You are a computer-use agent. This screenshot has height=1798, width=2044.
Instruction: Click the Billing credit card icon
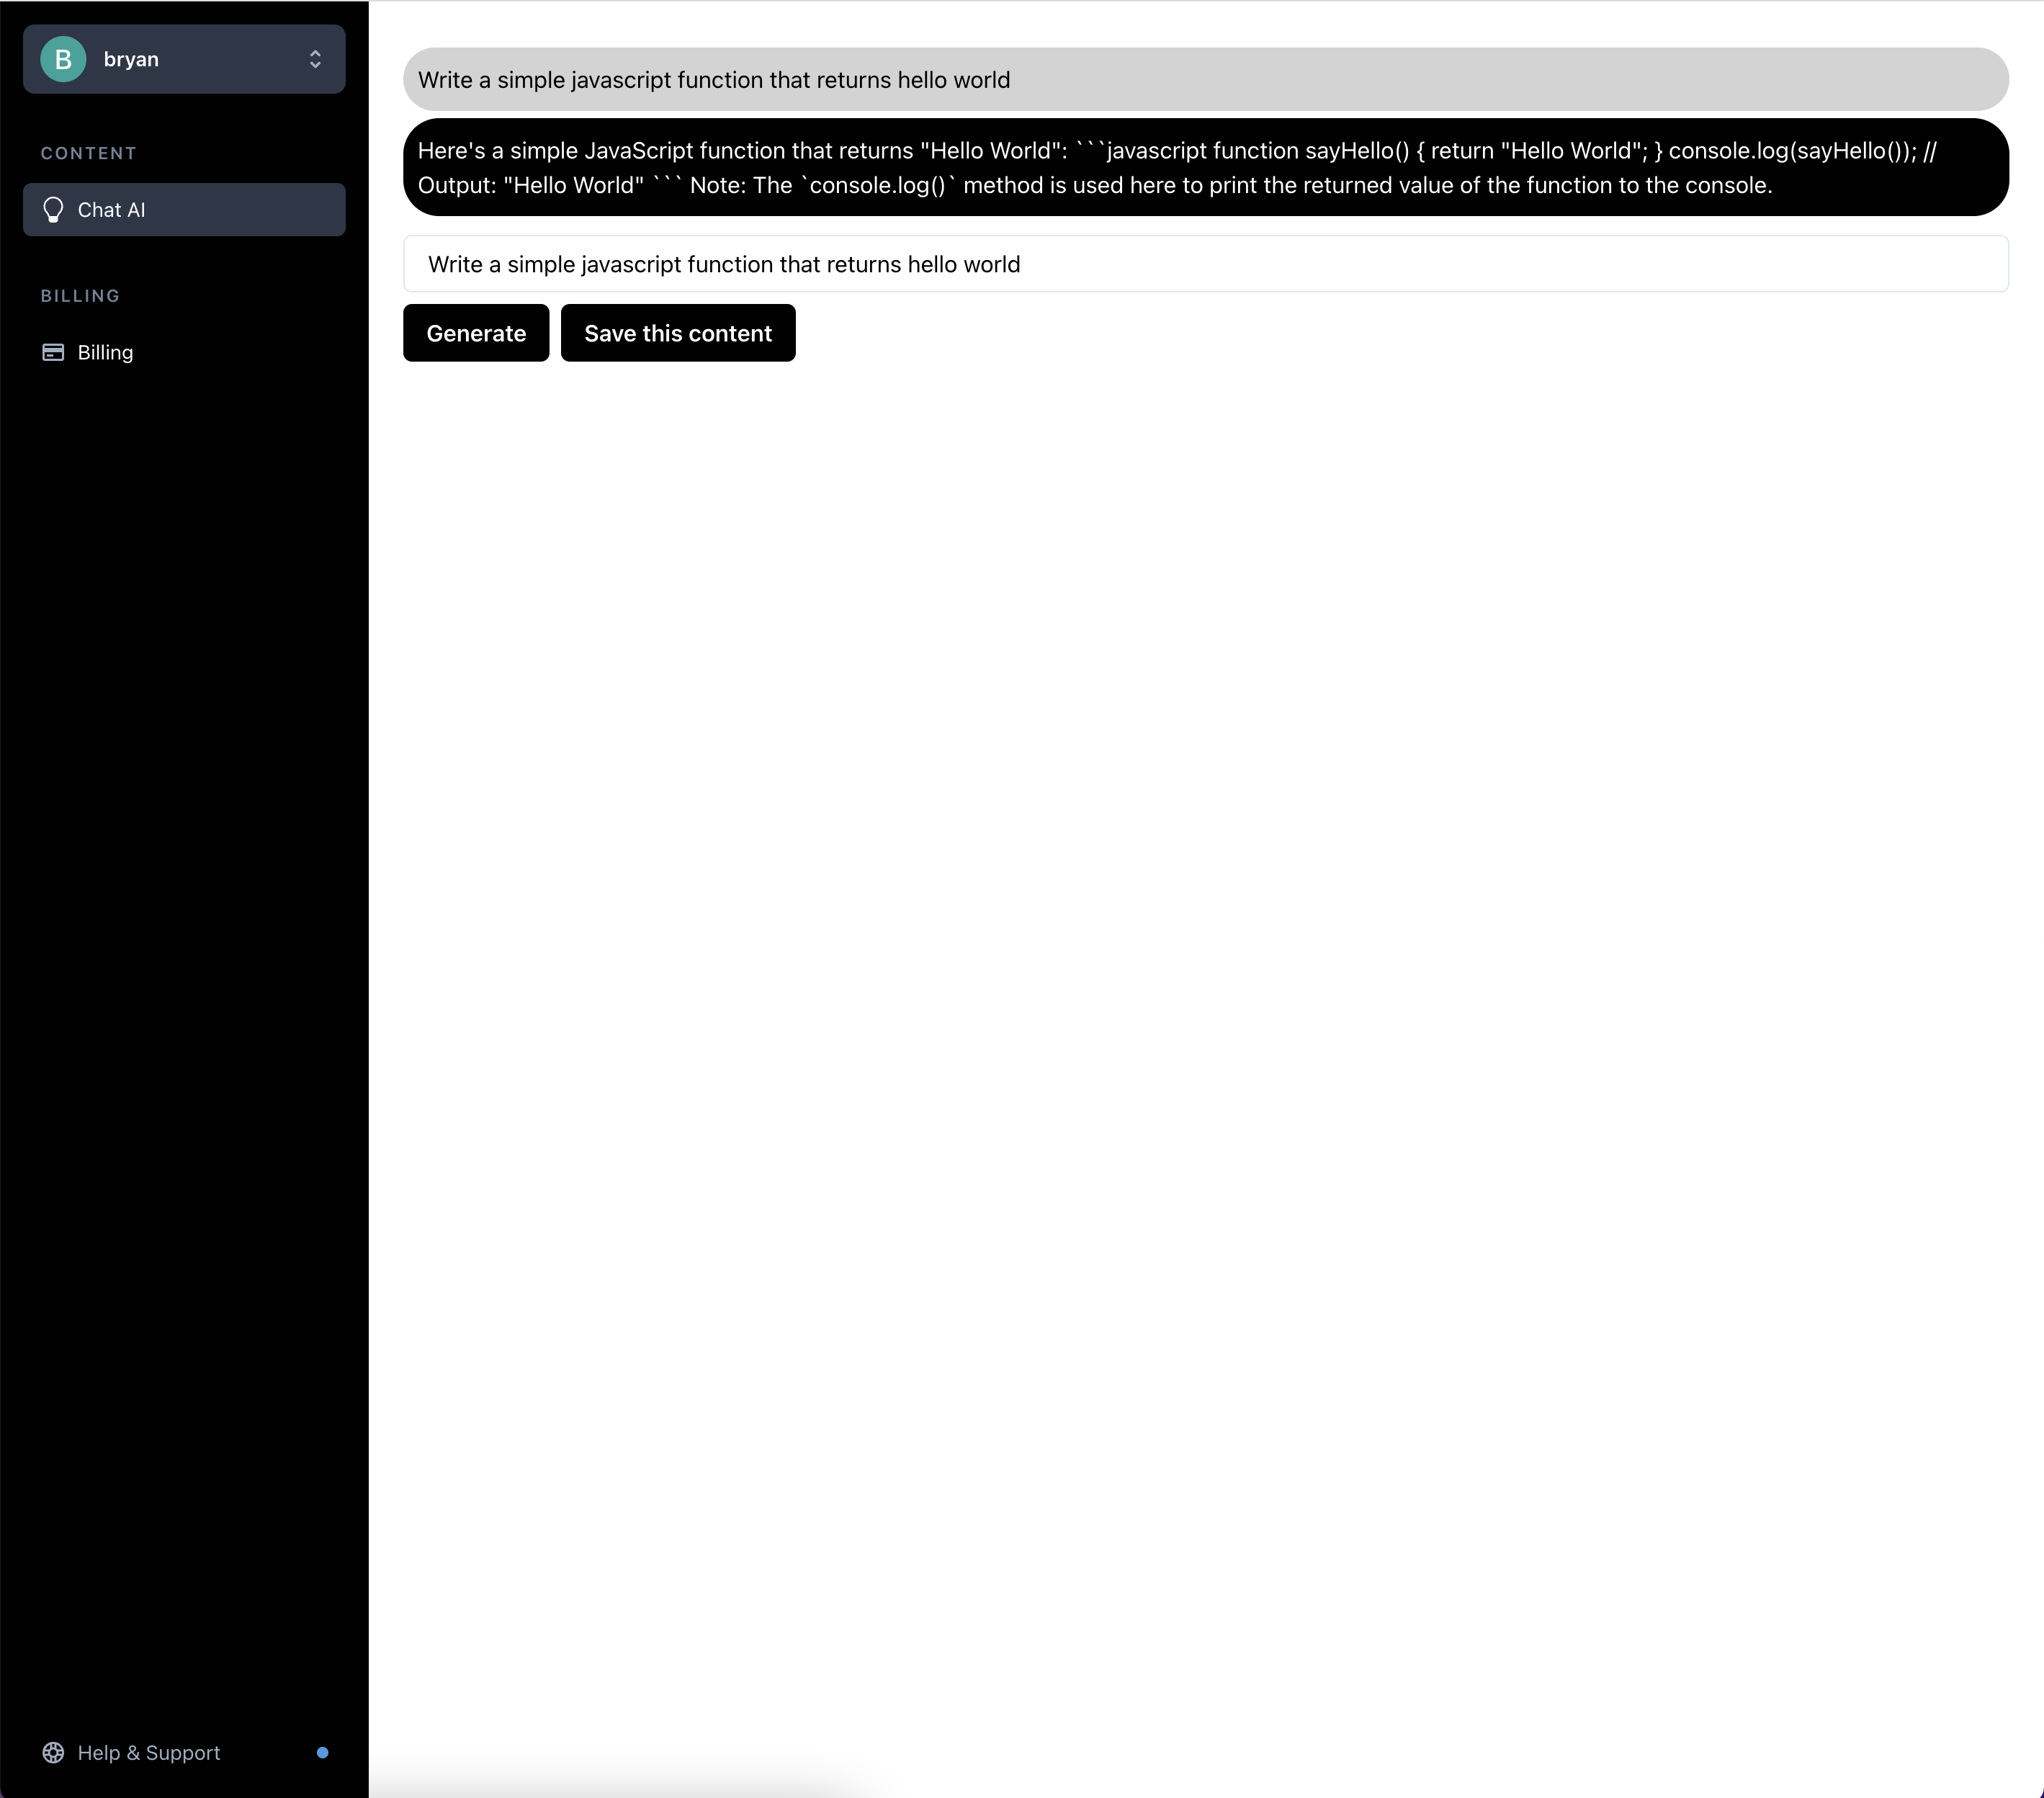tap(53, 352)
